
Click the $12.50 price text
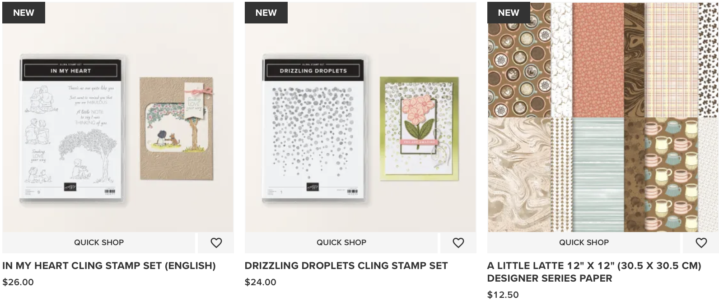(x=503, y=295)
